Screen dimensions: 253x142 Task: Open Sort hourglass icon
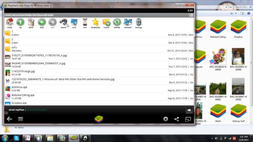[x=85, y=23]
